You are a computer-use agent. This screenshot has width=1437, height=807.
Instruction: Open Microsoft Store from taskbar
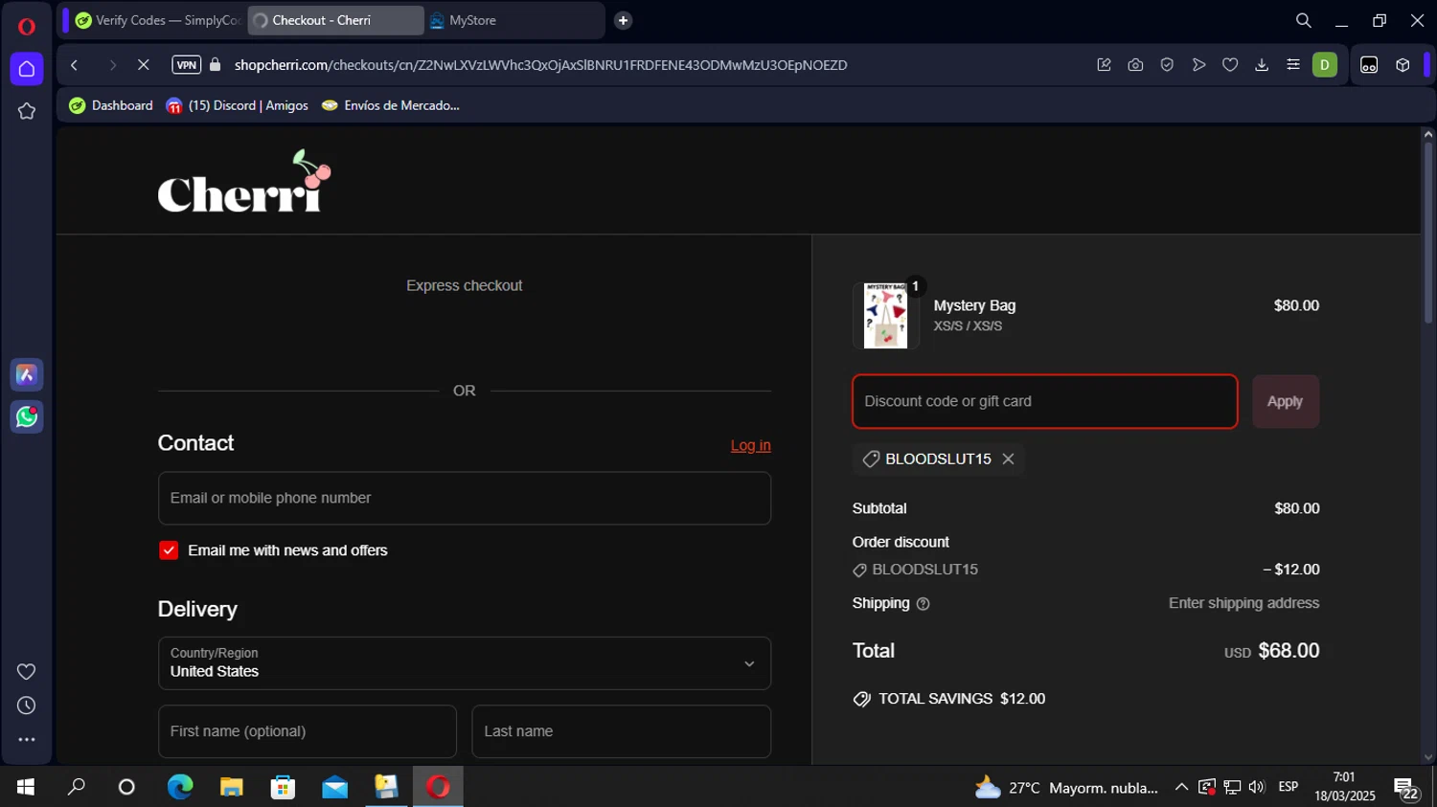coord(284,787)
